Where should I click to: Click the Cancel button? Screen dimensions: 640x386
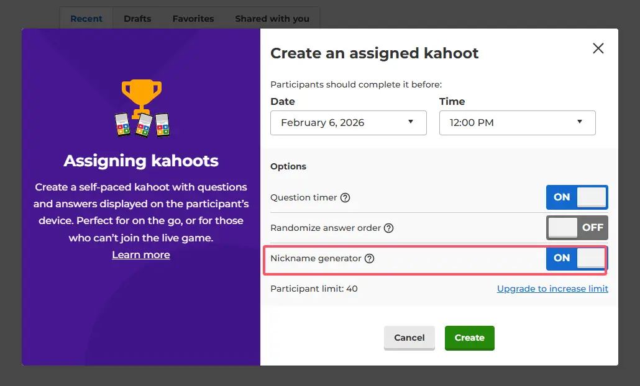click(409, 338)
